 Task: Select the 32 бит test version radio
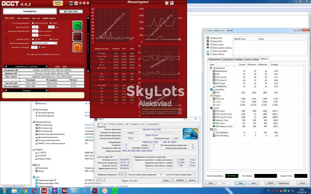(x=33, y=39)
